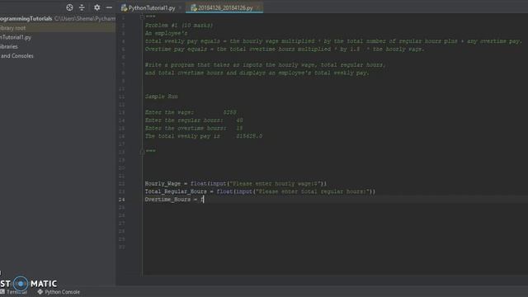
Task: Click the file icon on 20184126_20184126.py tab
Action: 194,7
